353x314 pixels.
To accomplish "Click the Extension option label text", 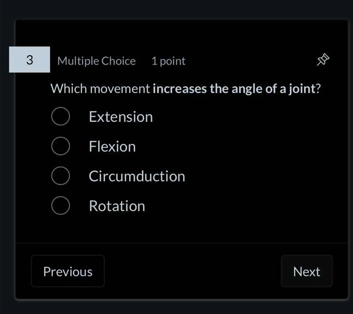I will coord(120,116).
